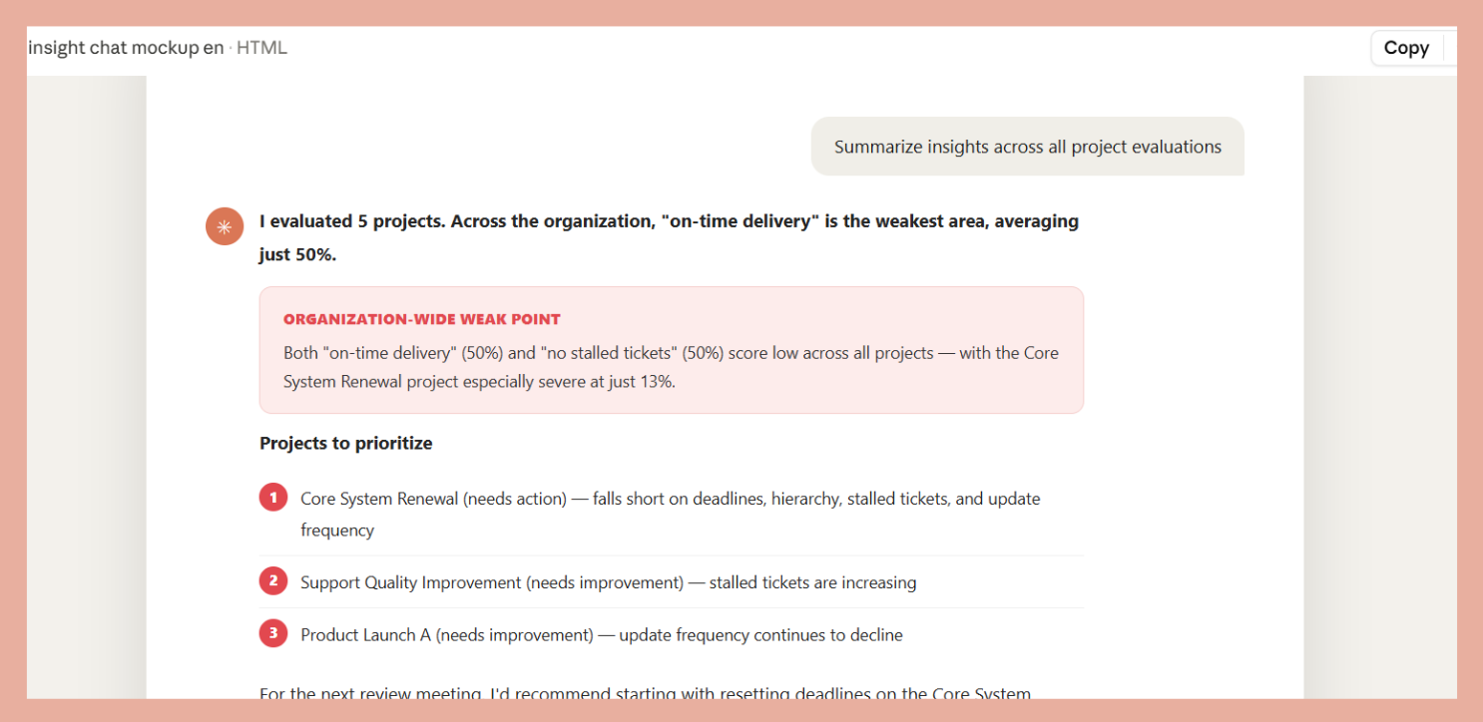This screenshot has width=1483, height=722.
Task: Click the pink weak point alert card body
Action: coord(672,350)
